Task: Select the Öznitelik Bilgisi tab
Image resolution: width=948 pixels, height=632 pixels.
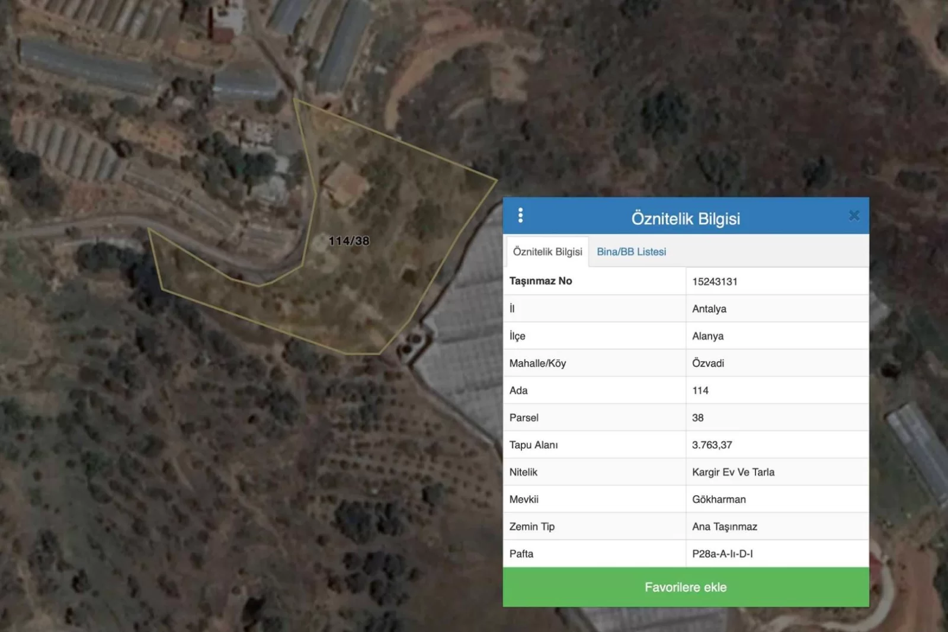Action: coord(547,252)
